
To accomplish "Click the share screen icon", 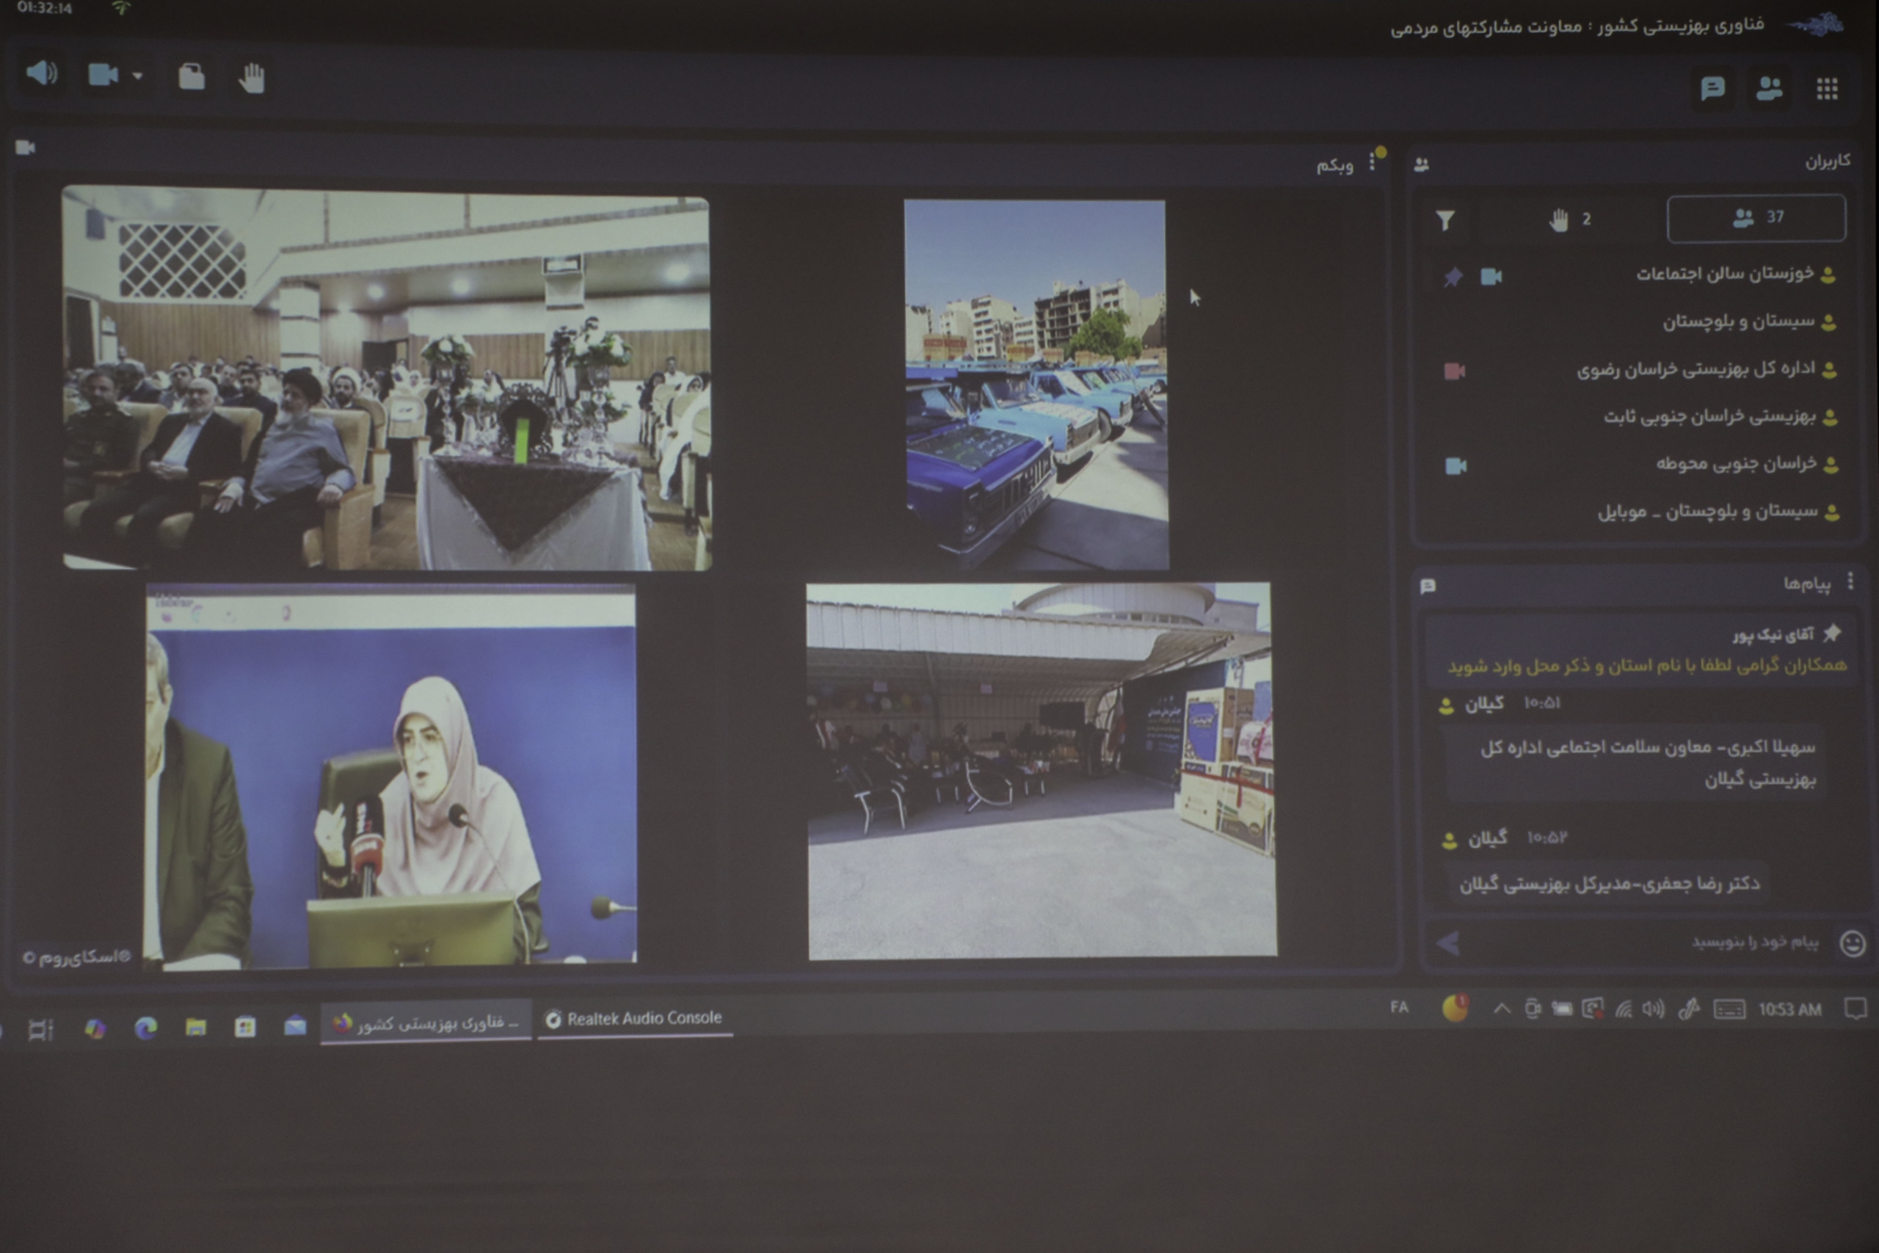I will [192, 78].
